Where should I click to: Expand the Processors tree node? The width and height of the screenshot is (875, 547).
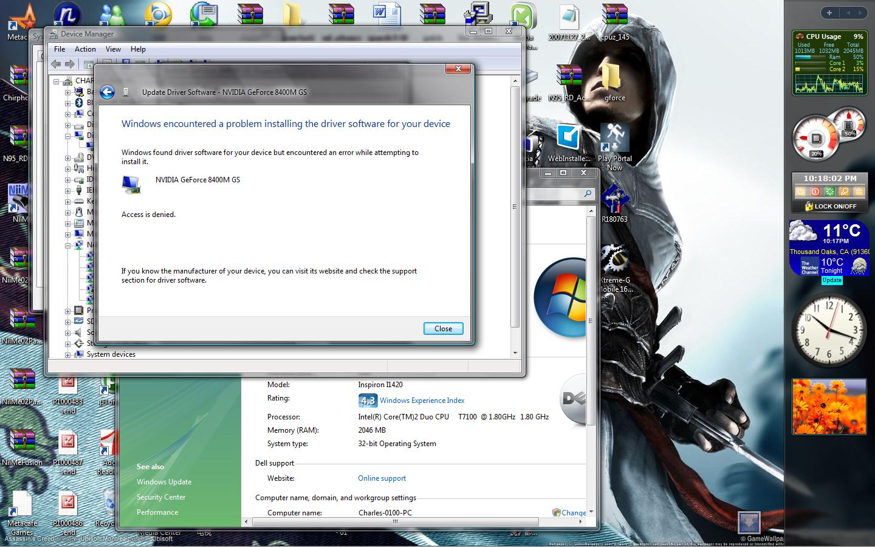point(67,311)
